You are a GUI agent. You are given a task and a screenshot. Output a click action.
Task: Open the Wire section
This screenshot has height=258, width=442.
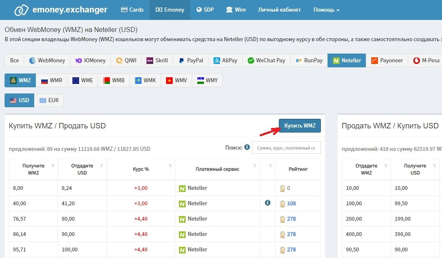point(236,10)
